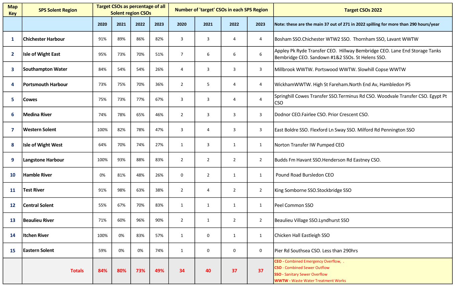
Task: Select the Western Solent row label
Action: (39, 129)
